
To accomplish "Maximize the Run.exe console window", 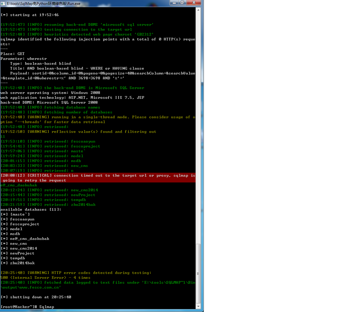I will (x=182, y=3).
